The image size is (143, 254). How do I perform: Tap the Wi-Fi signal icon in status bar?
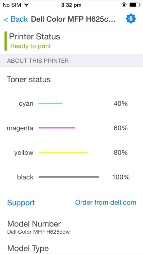26,5
